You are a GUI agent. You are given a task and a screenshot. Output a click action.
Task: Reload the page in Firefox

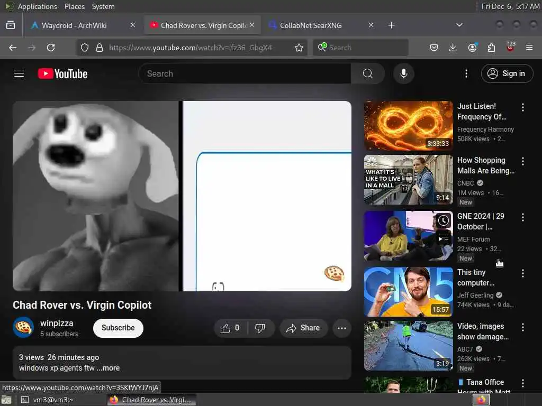pos(51,48)
